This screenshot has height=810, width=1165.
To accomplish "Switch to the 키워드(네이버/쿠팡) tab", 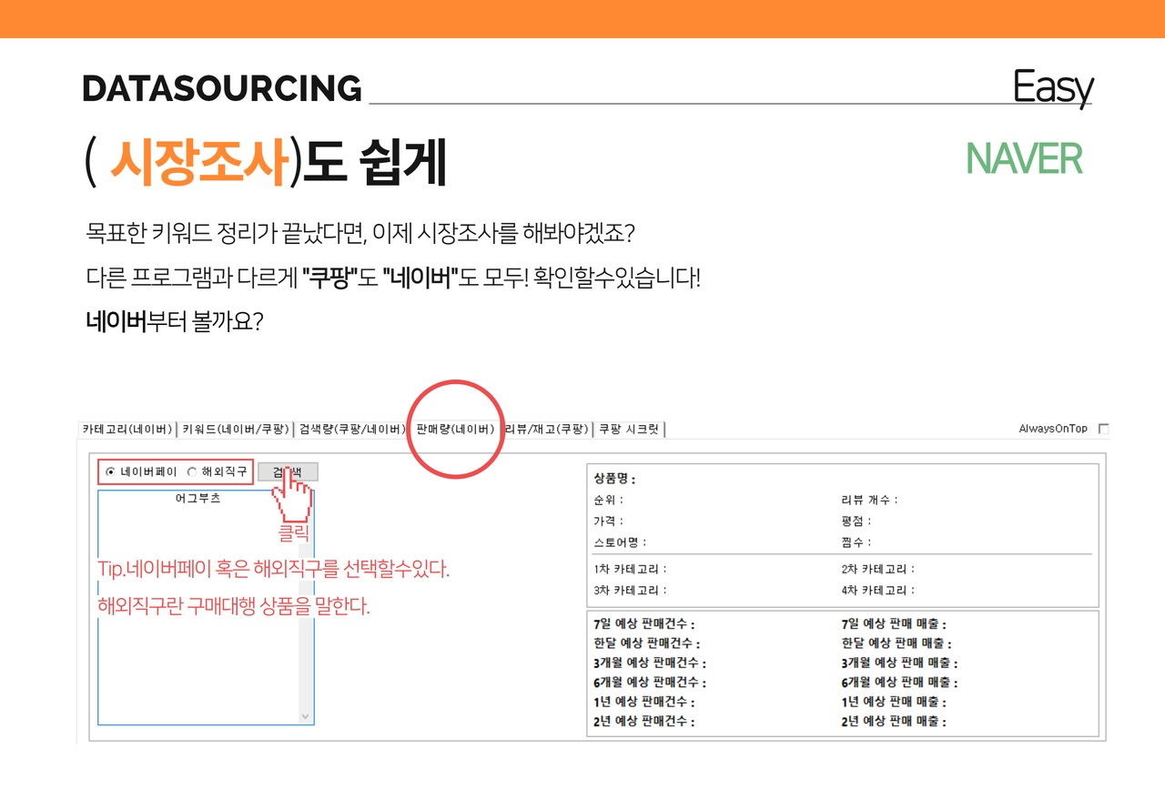I will tap(235, 429).
